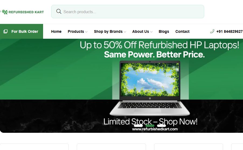Focus the Search products input field

tap(127, 12)
